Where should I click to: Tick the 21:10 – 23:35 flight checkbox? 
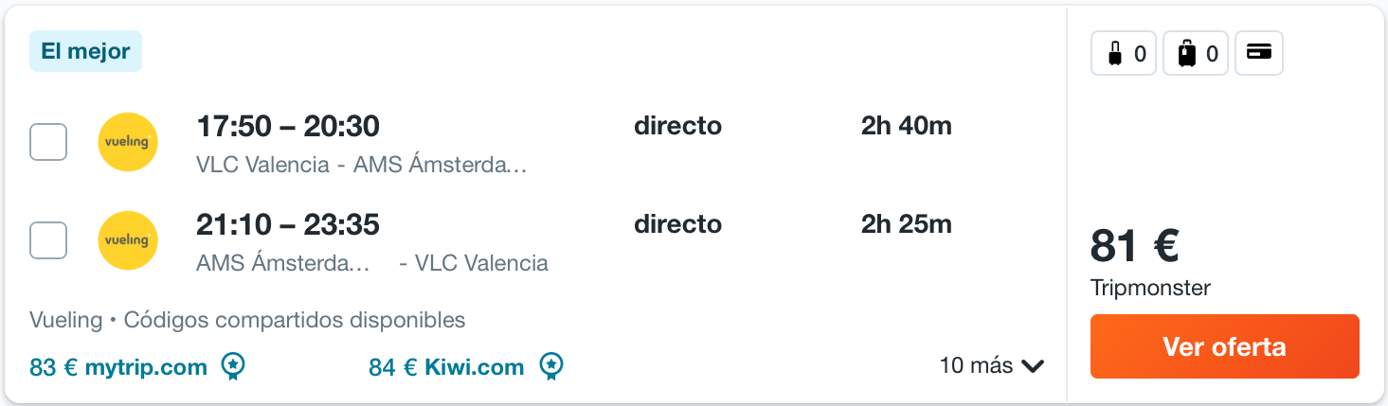tap(48, 240)
